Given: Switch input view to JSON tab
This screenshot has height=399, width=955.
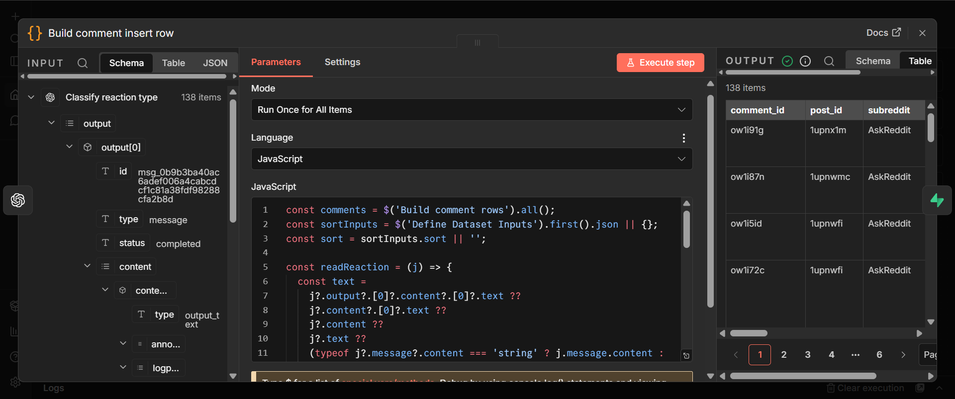Looking at the screenshot, I should coord(215,63).
